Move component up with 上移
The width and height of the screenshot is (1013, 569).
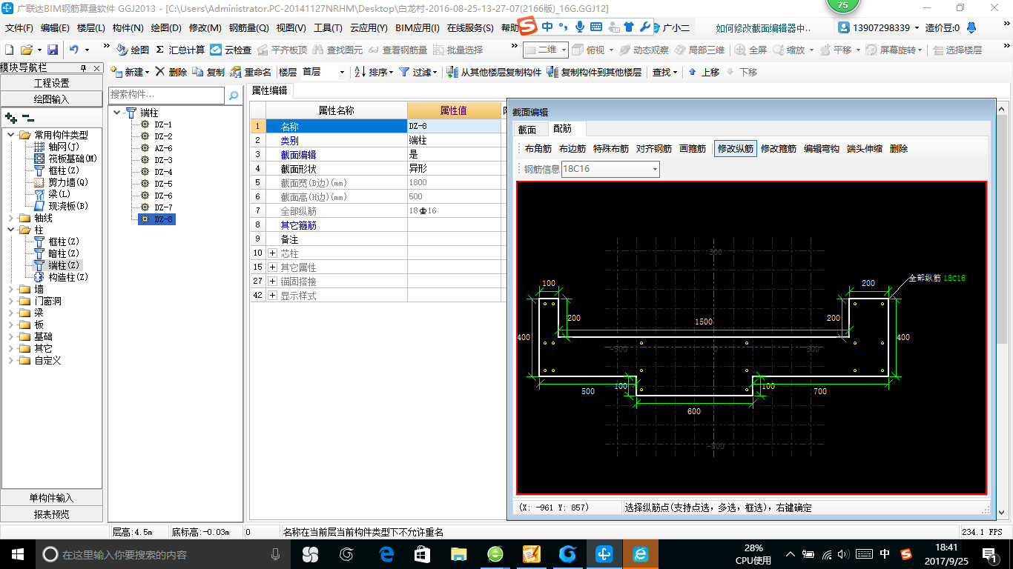click(704, 72)
